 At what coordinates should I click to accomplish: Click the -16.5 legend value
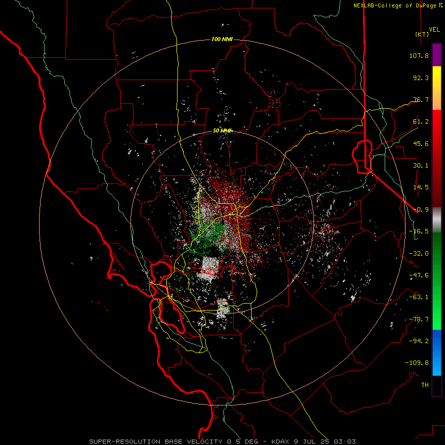pyautogui.click(x=419, y=231)
